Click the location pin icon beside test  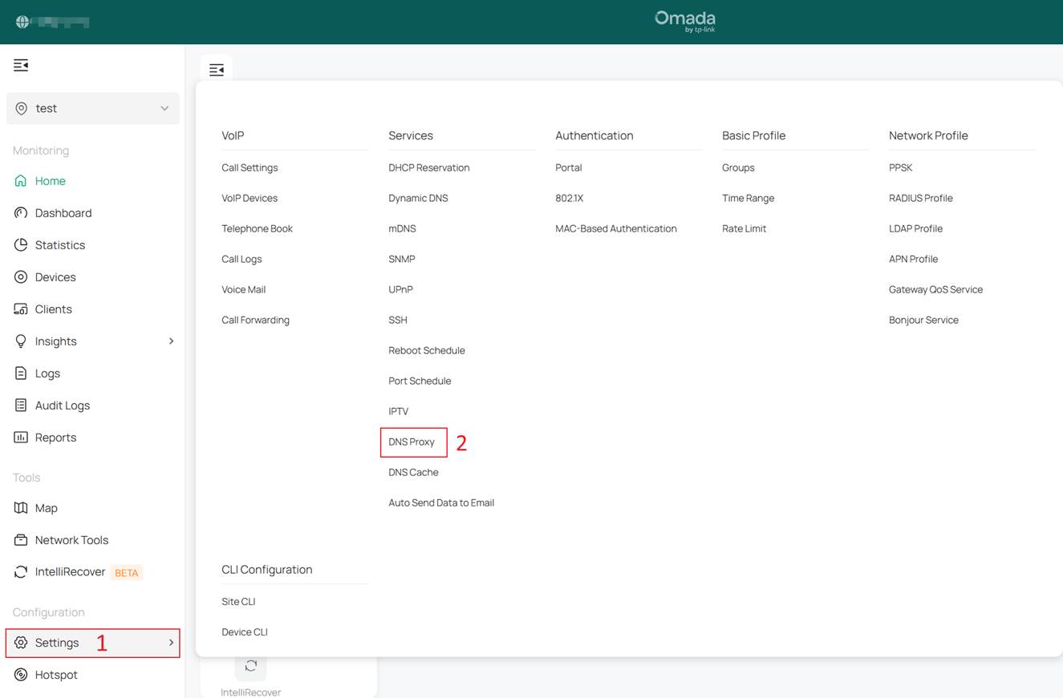click(x=22, y=108)
